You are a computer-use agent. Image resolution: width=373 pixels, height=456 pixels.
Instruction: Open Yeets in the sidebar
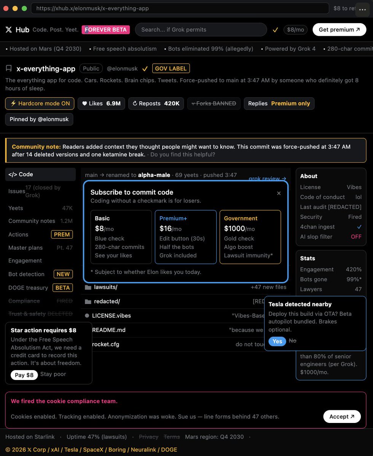coord(40,208)
